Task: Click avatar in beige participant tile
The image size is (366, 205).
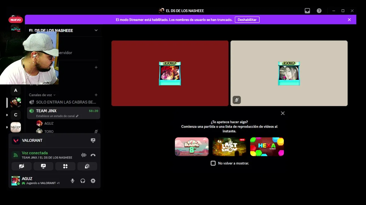Action: point(289,73)
